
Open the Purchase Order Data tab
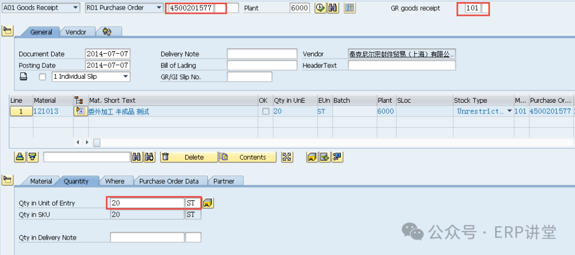coord(169,181)
